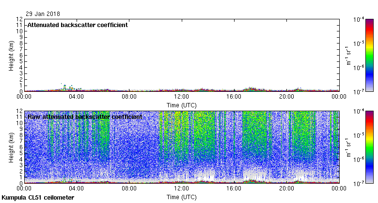The width and height of the screenshot is (378, 203).
Task: Click the "Time (UTC)" label under the upper plot
Action: 182,105
